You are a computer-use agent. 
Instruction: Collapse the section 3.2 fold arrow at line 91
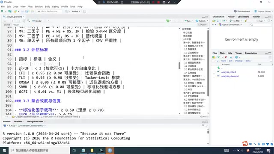[x=13, y=50]
